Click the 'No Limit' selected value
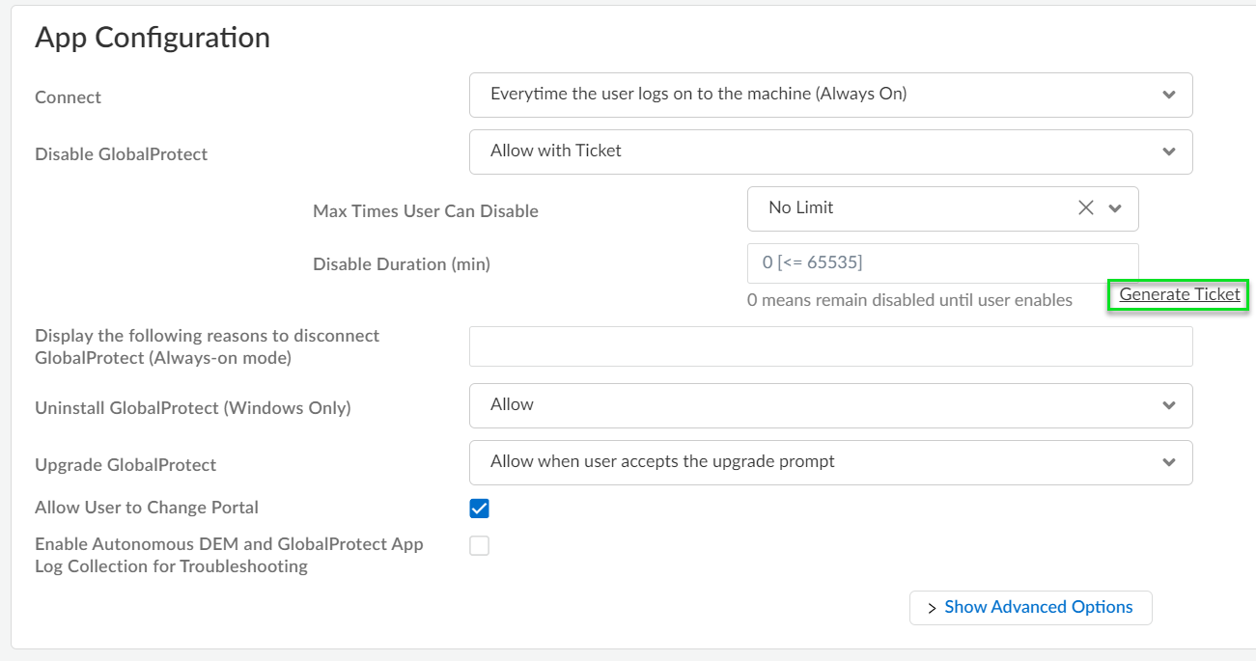The width and height of the screenshot is (1256, 661). pyautogui.click(x=800, y=207)
